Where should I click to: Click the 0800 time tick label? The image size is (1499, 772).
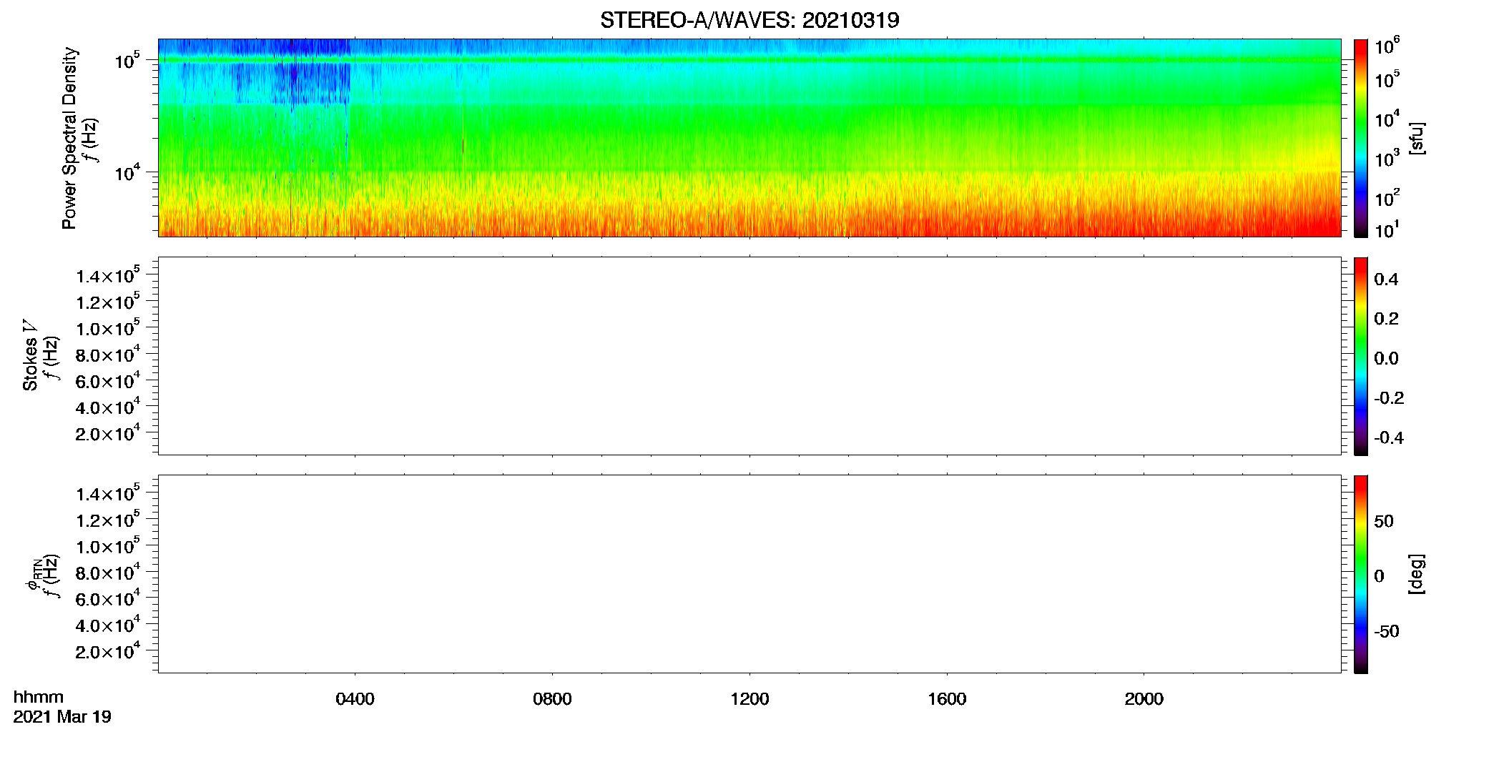point(552,699)
